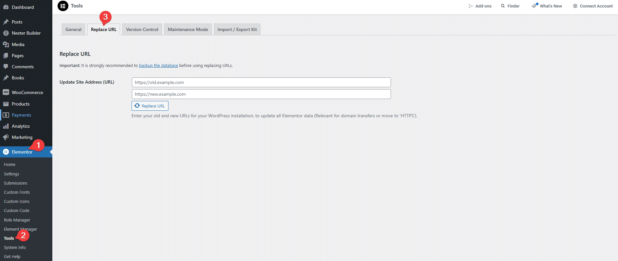Switch to Import / Export Kit tab
618x261 pixels.
point(237,29)
